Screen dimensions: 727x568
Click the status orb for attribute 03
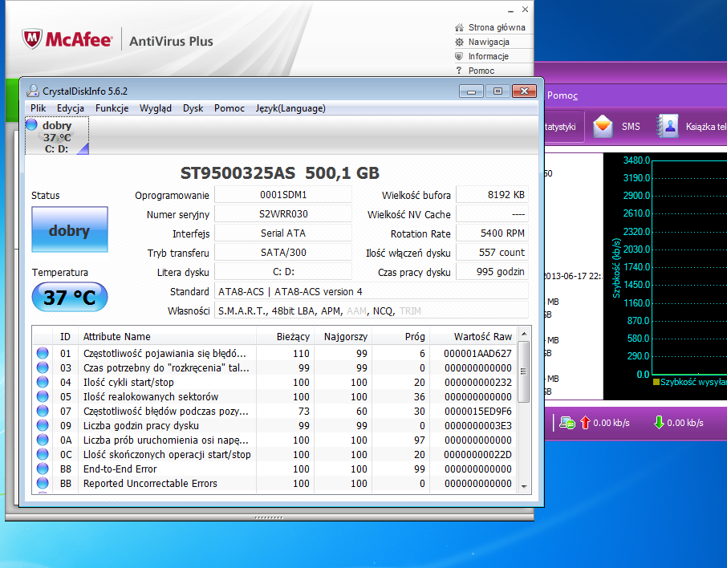(43, 367)
